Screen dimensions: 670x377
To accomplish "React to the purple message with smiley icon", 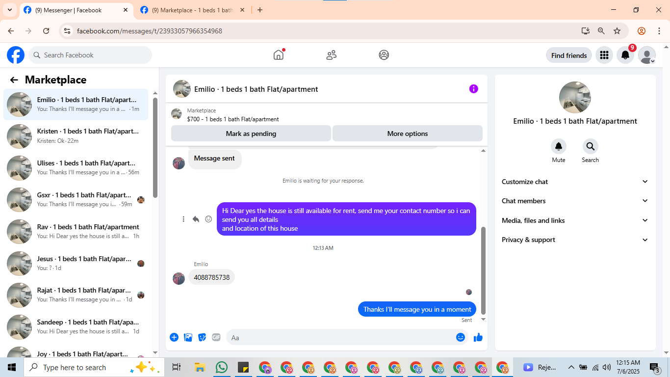I will [208, 219].
